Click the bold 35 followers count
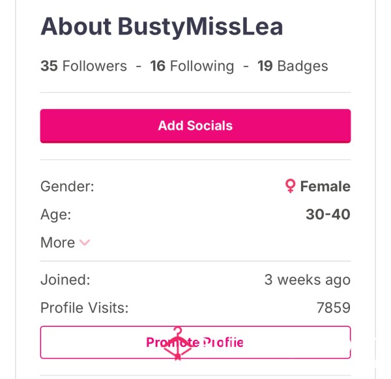Image resolution: width=391 pixels, height=379 pixels. pyautogui.click(x=49, y=66)
